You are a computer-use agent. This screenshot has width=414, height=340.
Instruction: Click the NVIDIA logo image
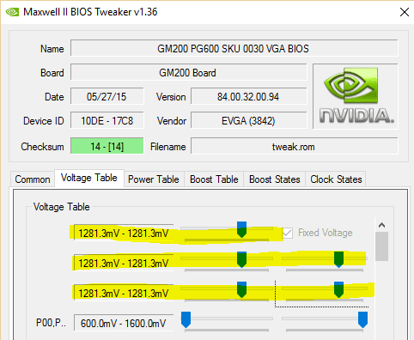tap(356, 96)
